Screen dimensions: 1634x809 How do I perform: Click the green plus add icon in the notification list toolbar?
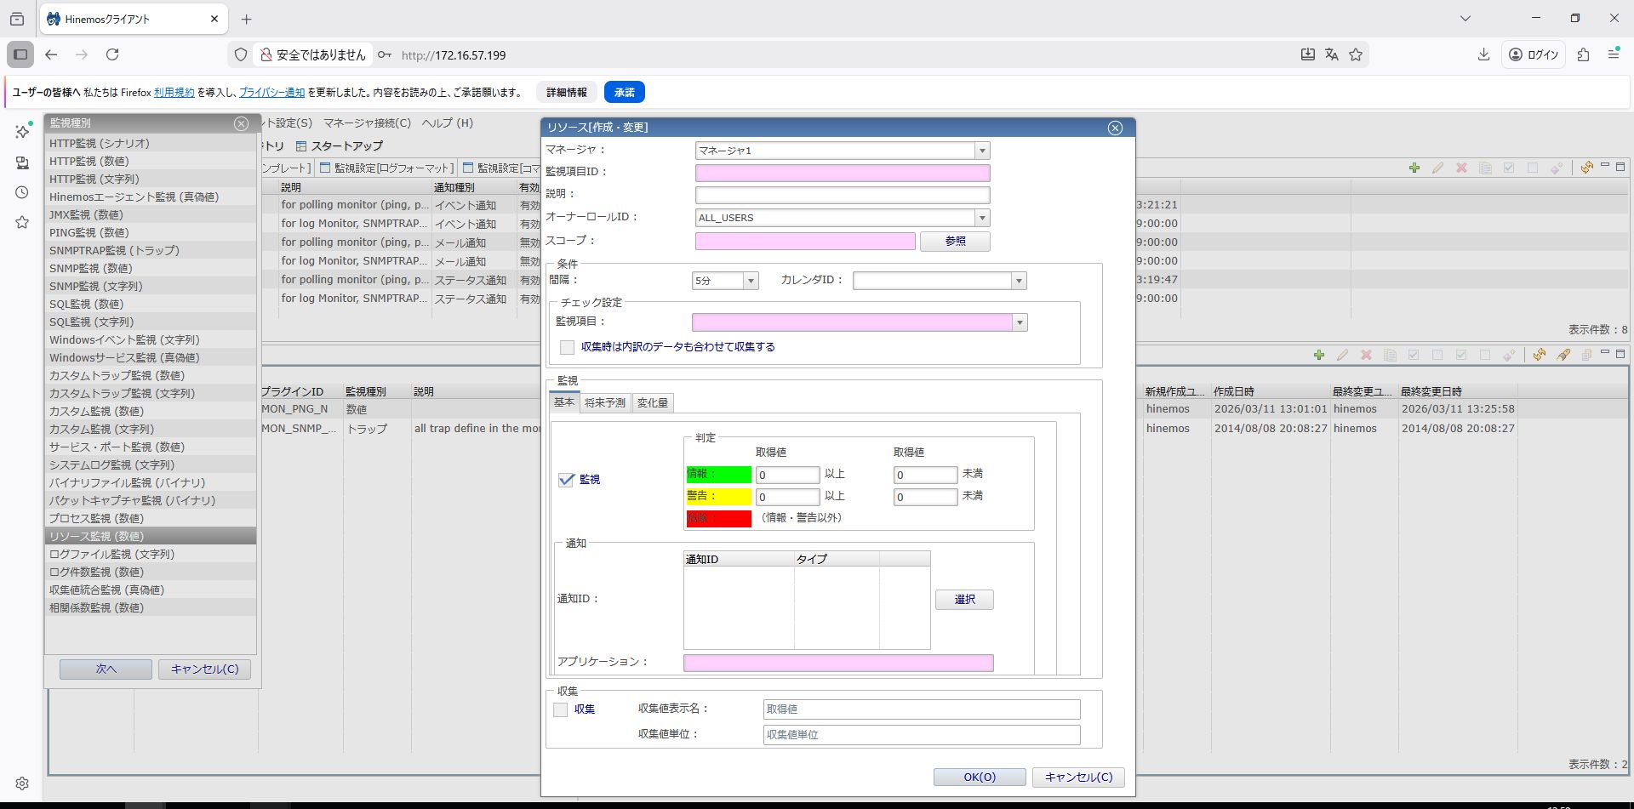click(x=1414, y=168)
